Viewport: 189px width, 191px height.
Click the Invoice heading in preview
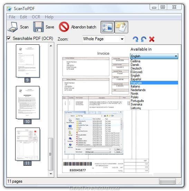coord(103,53)
